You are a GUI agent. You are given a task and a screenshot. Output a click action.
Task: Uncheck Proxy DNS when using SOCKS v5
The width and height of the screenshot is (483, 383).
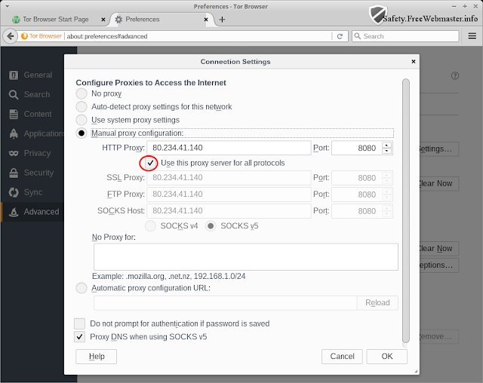(x=79, y=337)
